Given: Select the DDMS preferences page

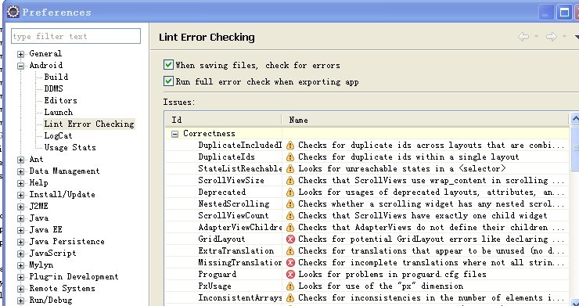Looking at the screenshot, I should click(x=53, y=88).
